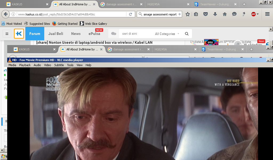Open the Firefox hamburger menu
The height and width of the screenshot is (160, 273).
click(x=267, y=14)
